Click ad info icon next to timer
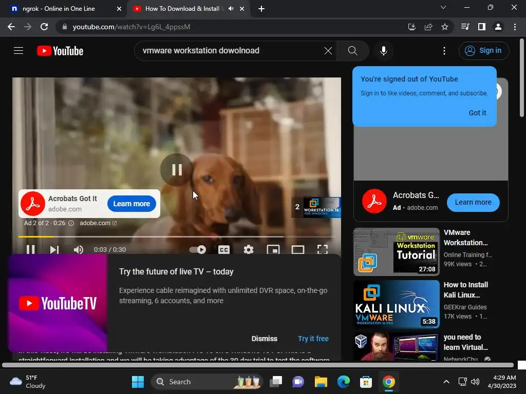This screenshot has height=394, width=526. click(71, 223)
